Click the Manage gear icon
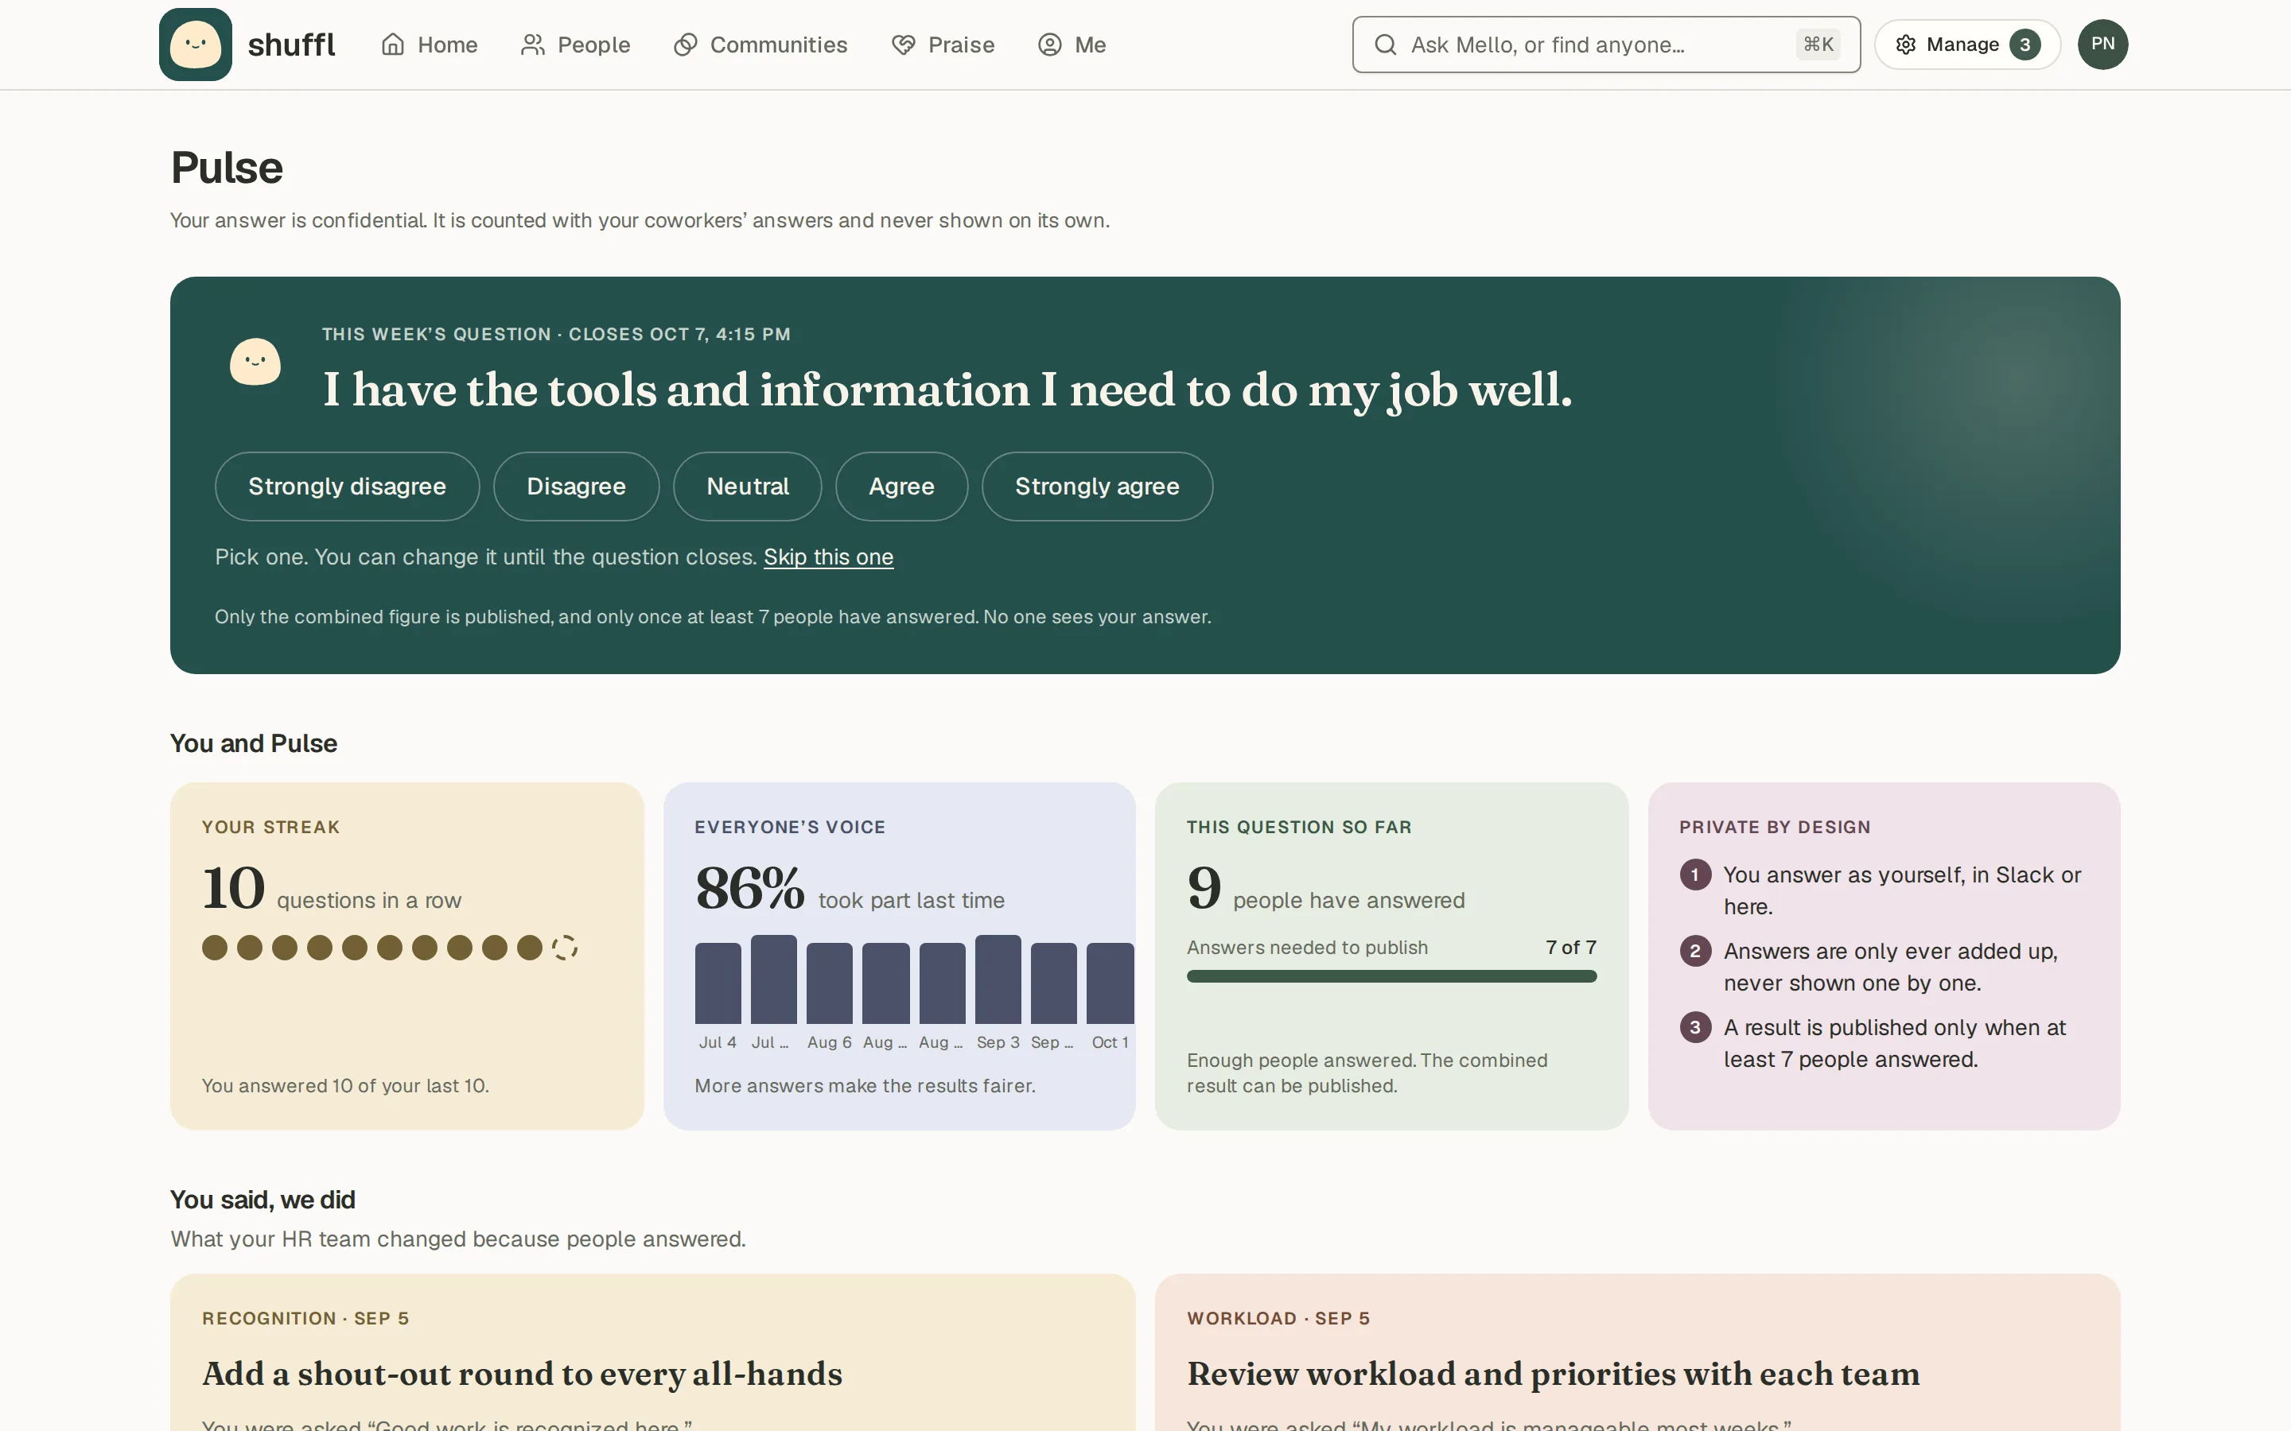Image resolution: width=2291 pixels, height=1431 pixels. 1906,45
